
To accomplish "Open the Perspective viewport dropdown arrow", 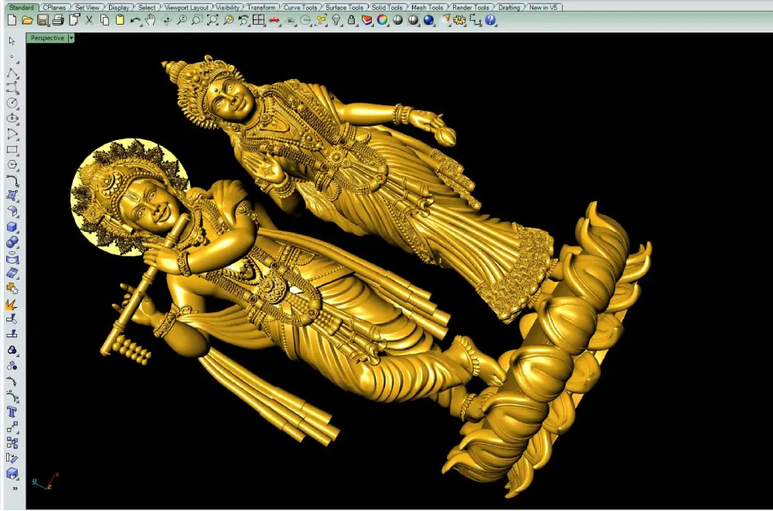I will [x=71, y=38].
